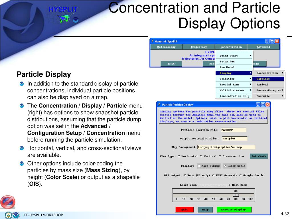292x219 pixels.
Task: Select Arrival in Display submenu
Action: pos(268,84)
